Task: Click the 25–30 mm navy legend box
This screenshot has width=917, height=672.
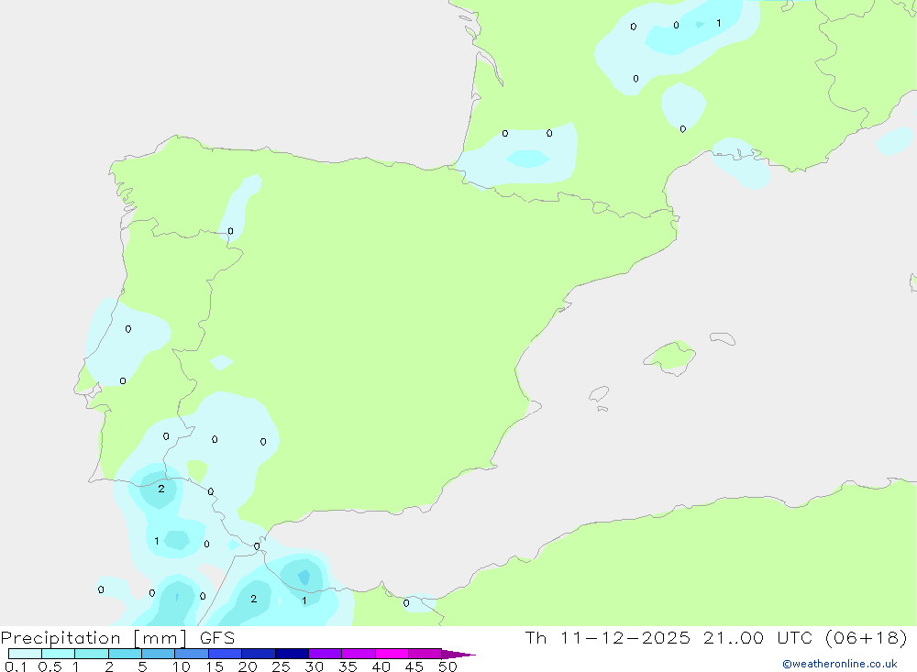Action: 292,654
